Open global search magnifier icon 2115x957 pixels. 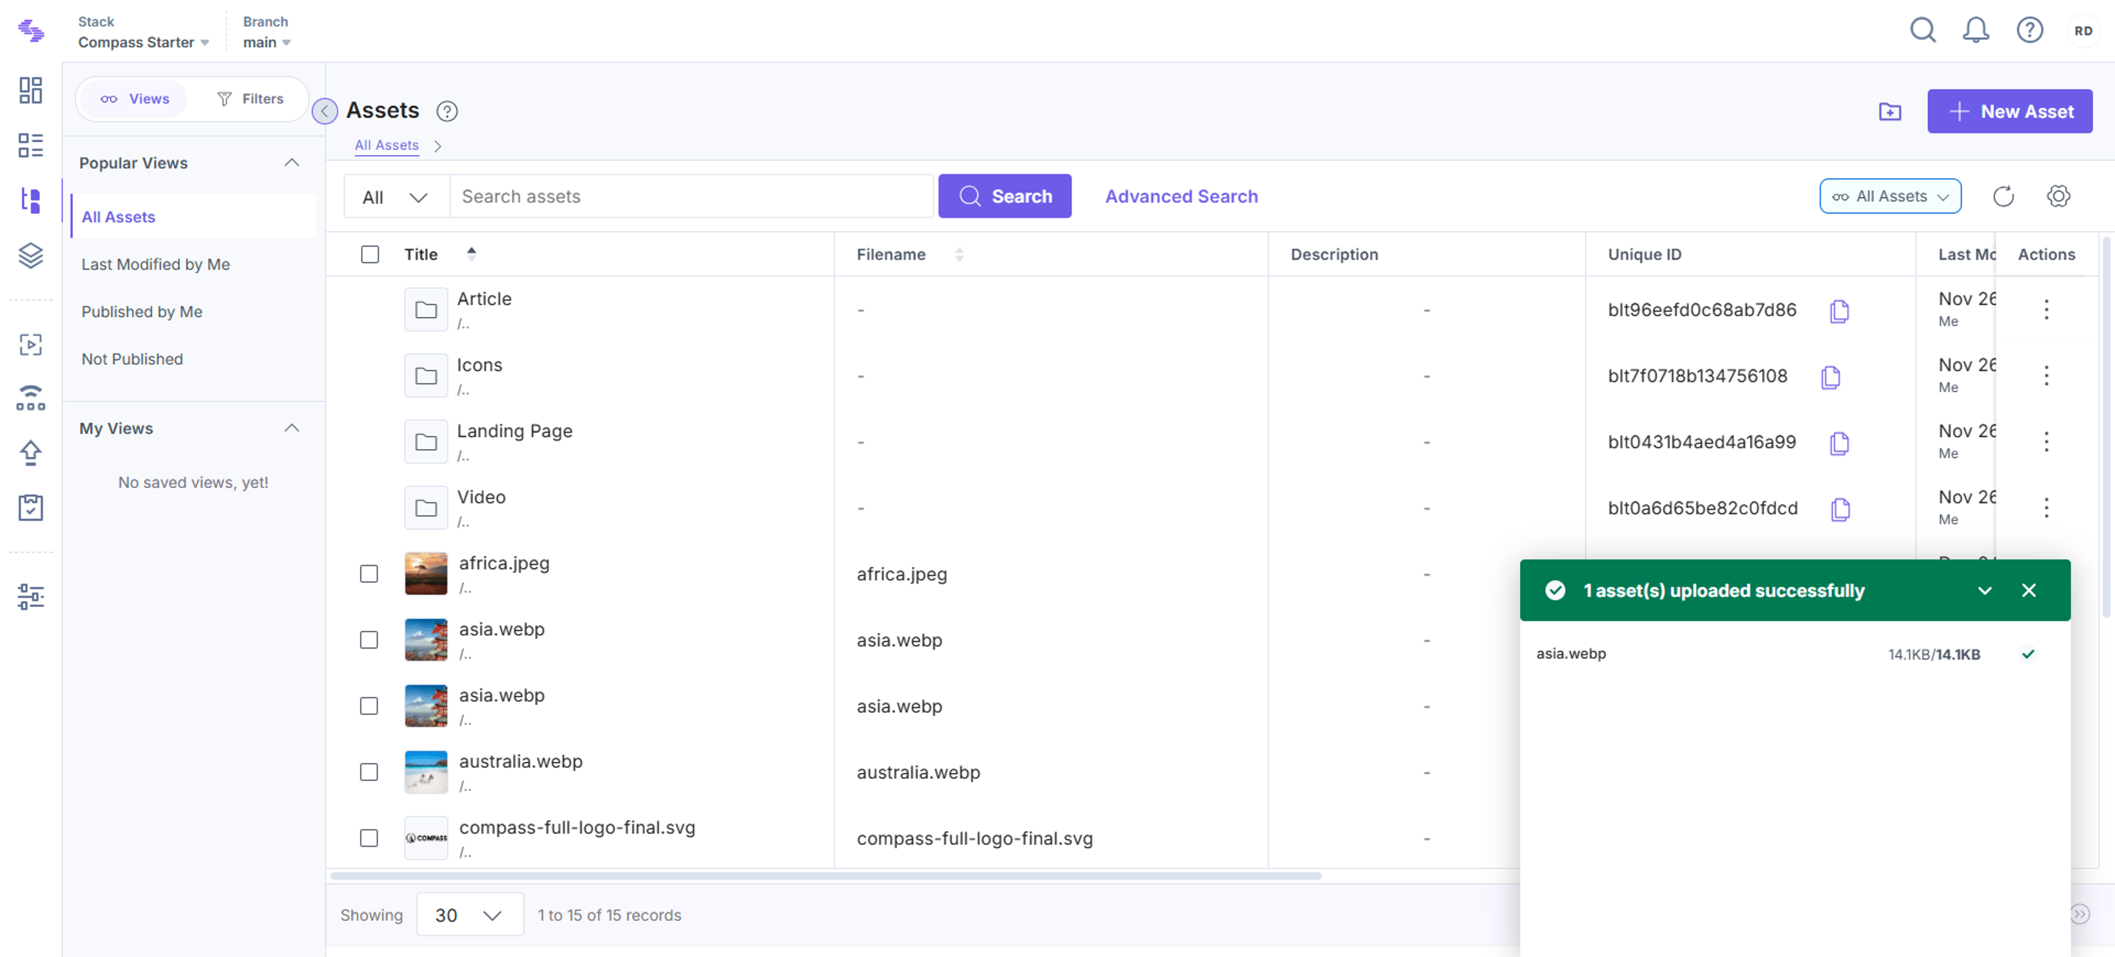pyautogui.click(x=1922, y=30)
